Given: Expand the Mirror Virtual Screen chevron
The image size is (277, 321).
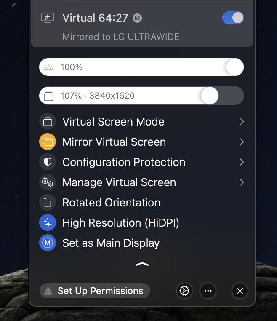Looking at the screenshot, I should [241, 142].
